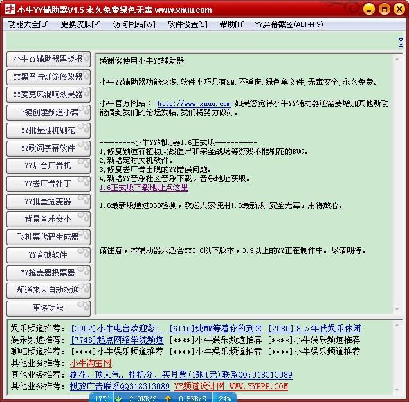Visit http://www.xnuu.com link

click(x=194, y=103)
